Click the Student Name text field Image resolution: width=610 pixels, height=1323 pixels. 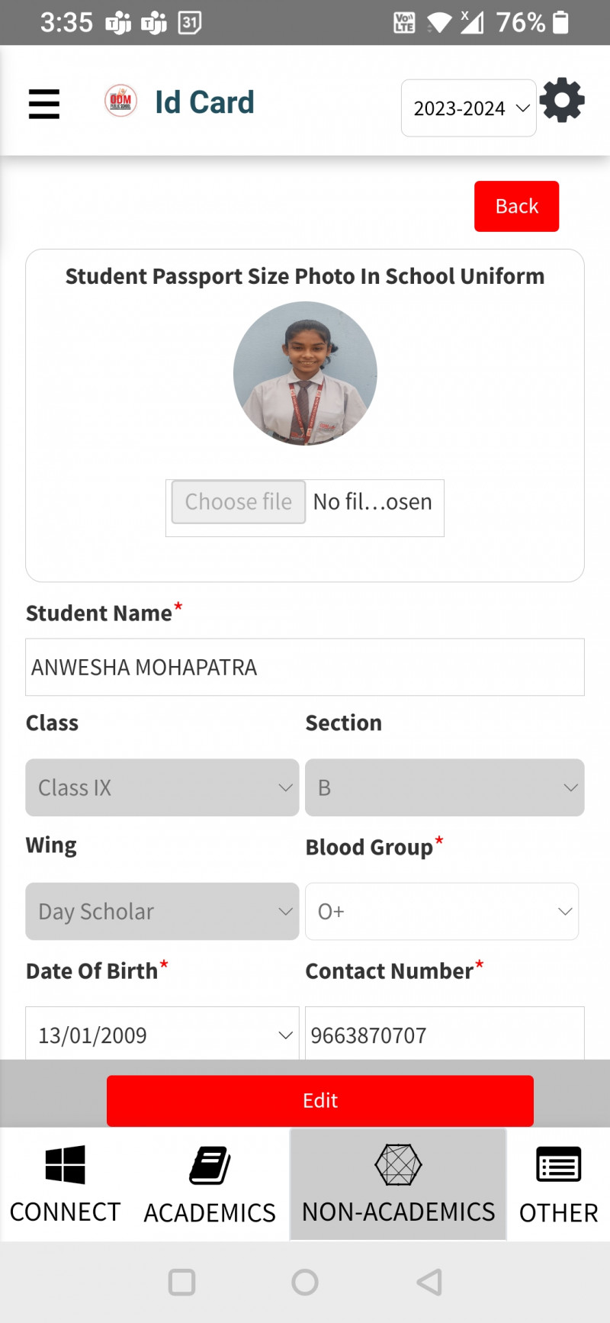coord(305,668)
